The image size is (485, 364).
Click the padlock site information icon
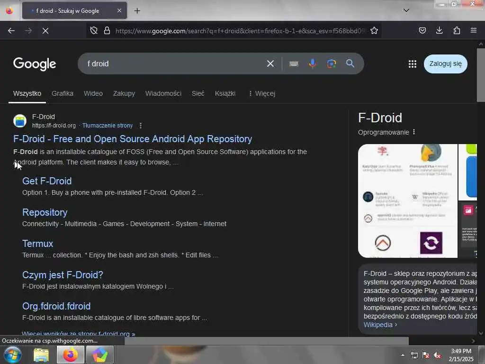107,30
